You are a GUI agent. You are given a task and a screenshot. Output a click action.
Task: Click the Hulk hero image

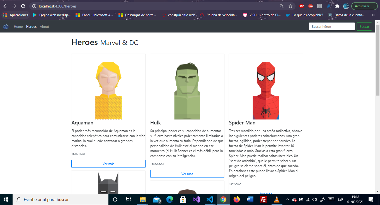[187, 91]
